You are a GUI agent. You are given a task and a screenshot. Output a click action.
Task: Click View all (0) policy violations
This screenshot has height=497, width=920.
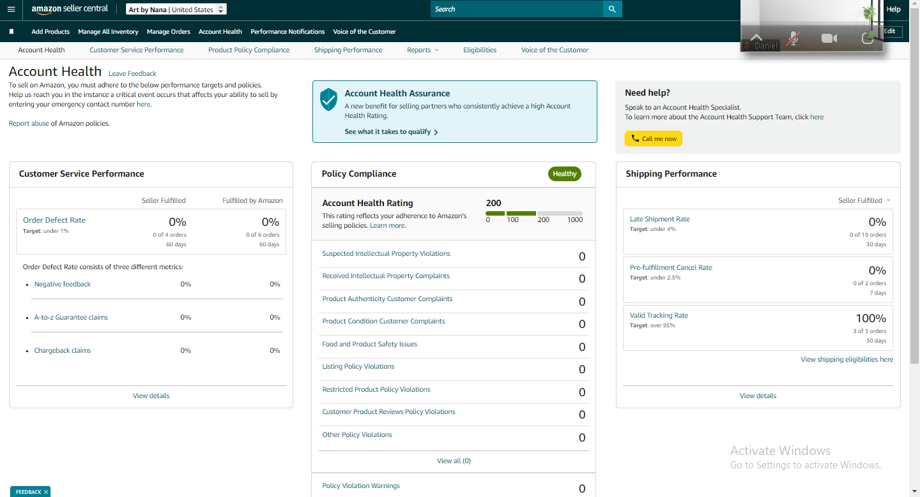point(454,461)
